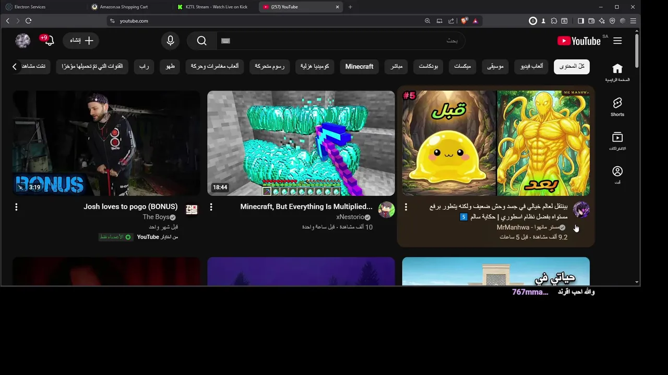The width and height of the screenshot is (668, 375).
Task: Click the YouTube logo
Action: tap(579, 41)
